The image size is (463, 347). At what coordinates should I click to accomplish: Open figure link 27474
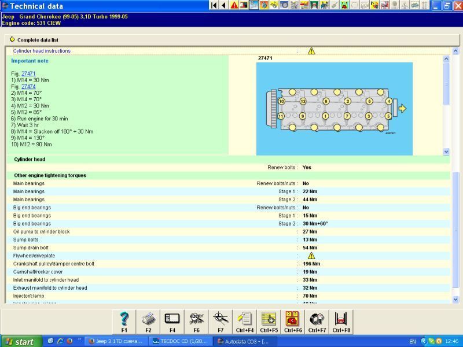point(28,87)
